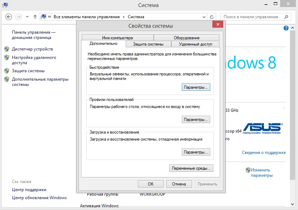Click the 'Отмена' button
The width and height of the screenshot is (298, 210).
(179, 184)
